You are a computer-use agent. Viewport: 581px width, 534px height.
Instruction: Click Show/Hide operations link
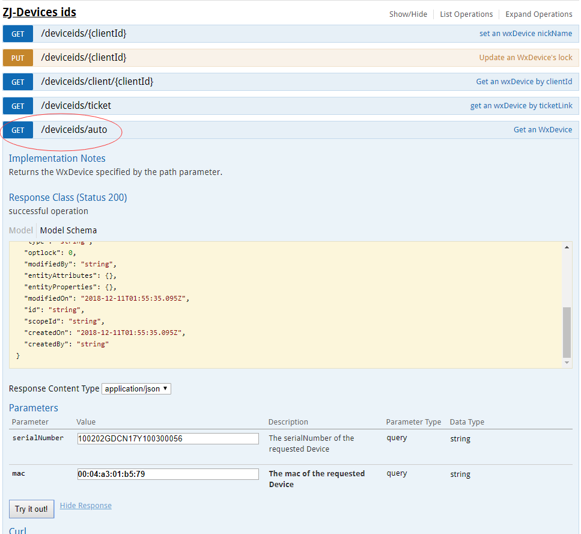point(408,14)
